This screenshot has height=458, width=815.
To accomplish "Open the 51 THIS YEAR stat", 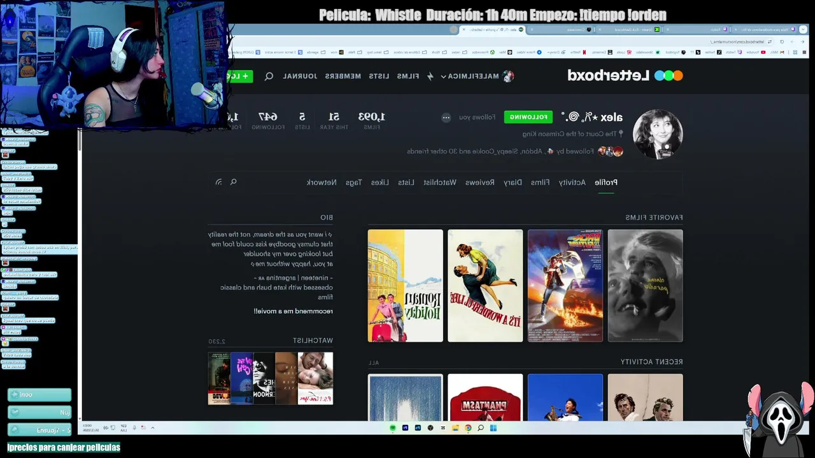I will point(334,120).
